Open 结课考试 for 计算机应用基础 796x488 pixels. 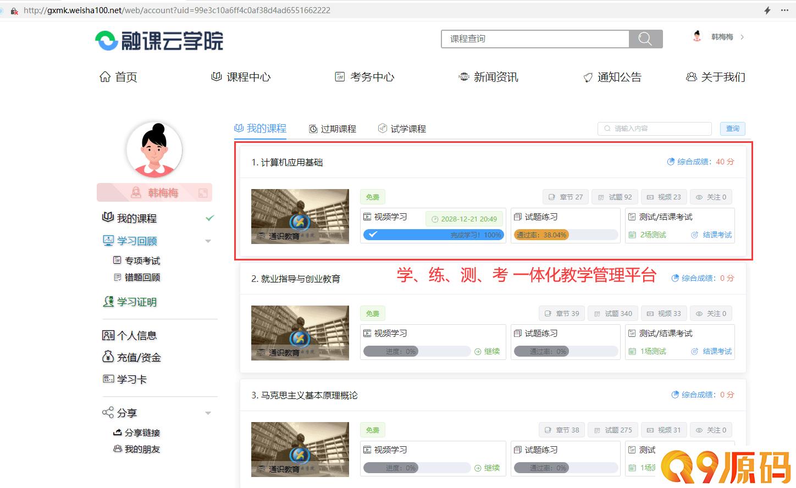click(711, 235)
